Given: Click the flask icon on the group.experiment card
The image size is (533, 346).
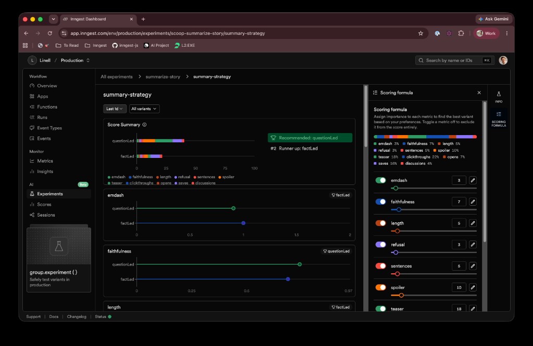Looking at the screenshot, I should (x=59, y=246).
